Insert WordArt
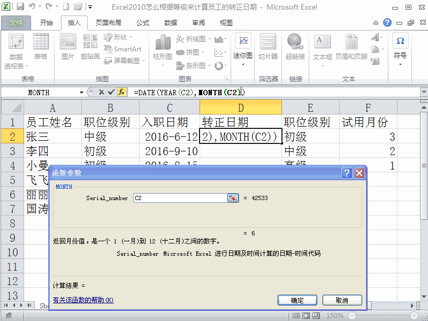The width and height of the screenshot is (428, 321). point(377,37)
